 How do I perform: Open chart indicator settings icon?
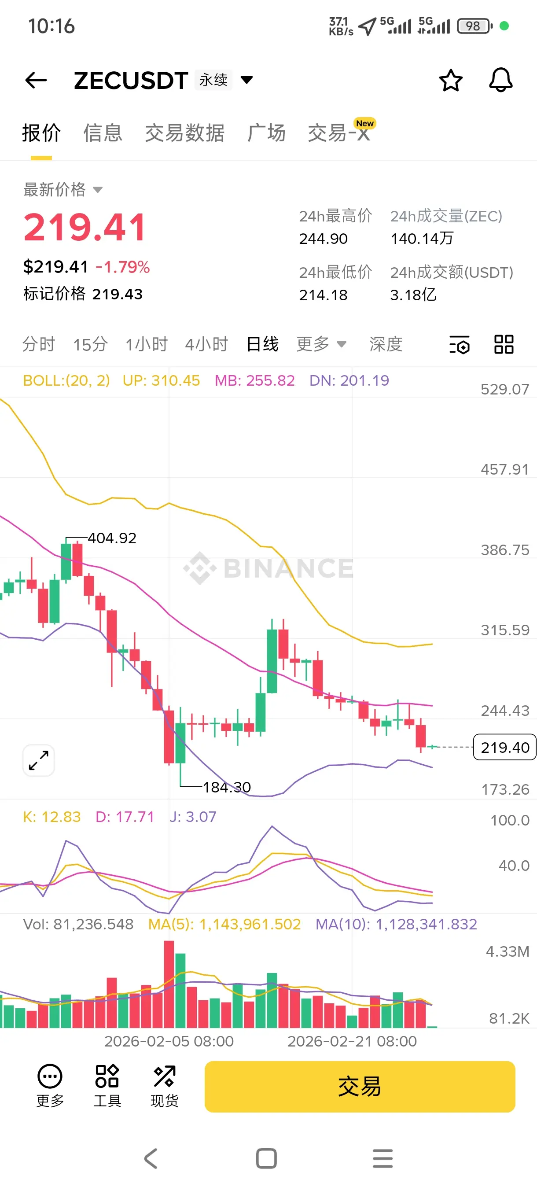click(x=459, y=344)
